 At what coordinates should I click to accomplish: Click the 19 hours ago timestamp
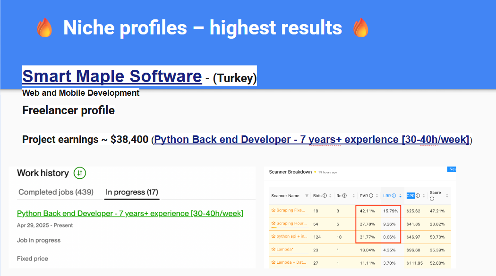327,172
